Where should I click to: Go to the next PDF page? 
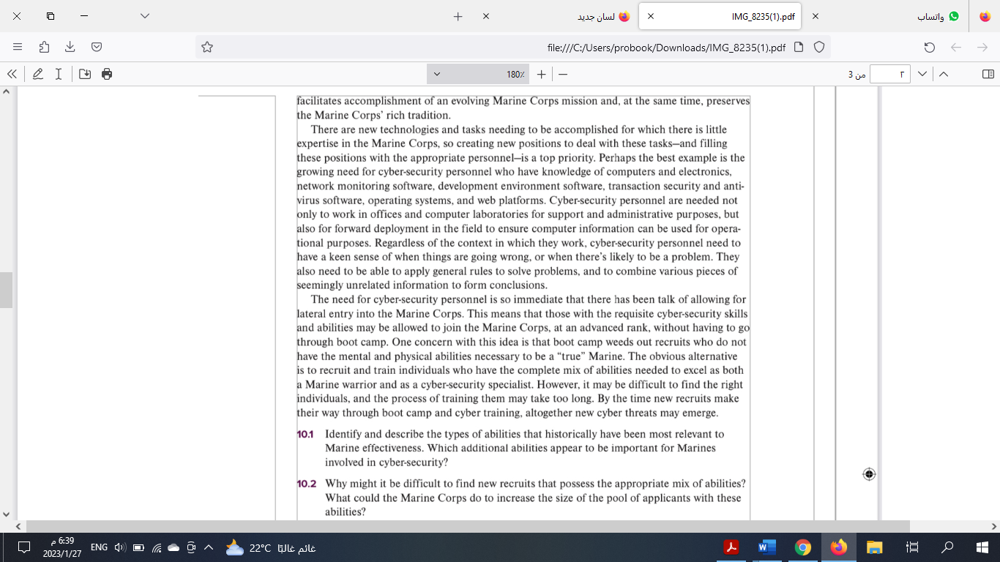922,74
